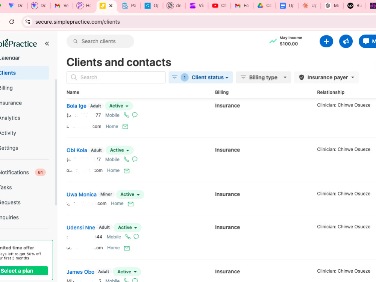Click the Search field above client list
The height and width of the screenshot is (282, 376).
pos(116,77)
